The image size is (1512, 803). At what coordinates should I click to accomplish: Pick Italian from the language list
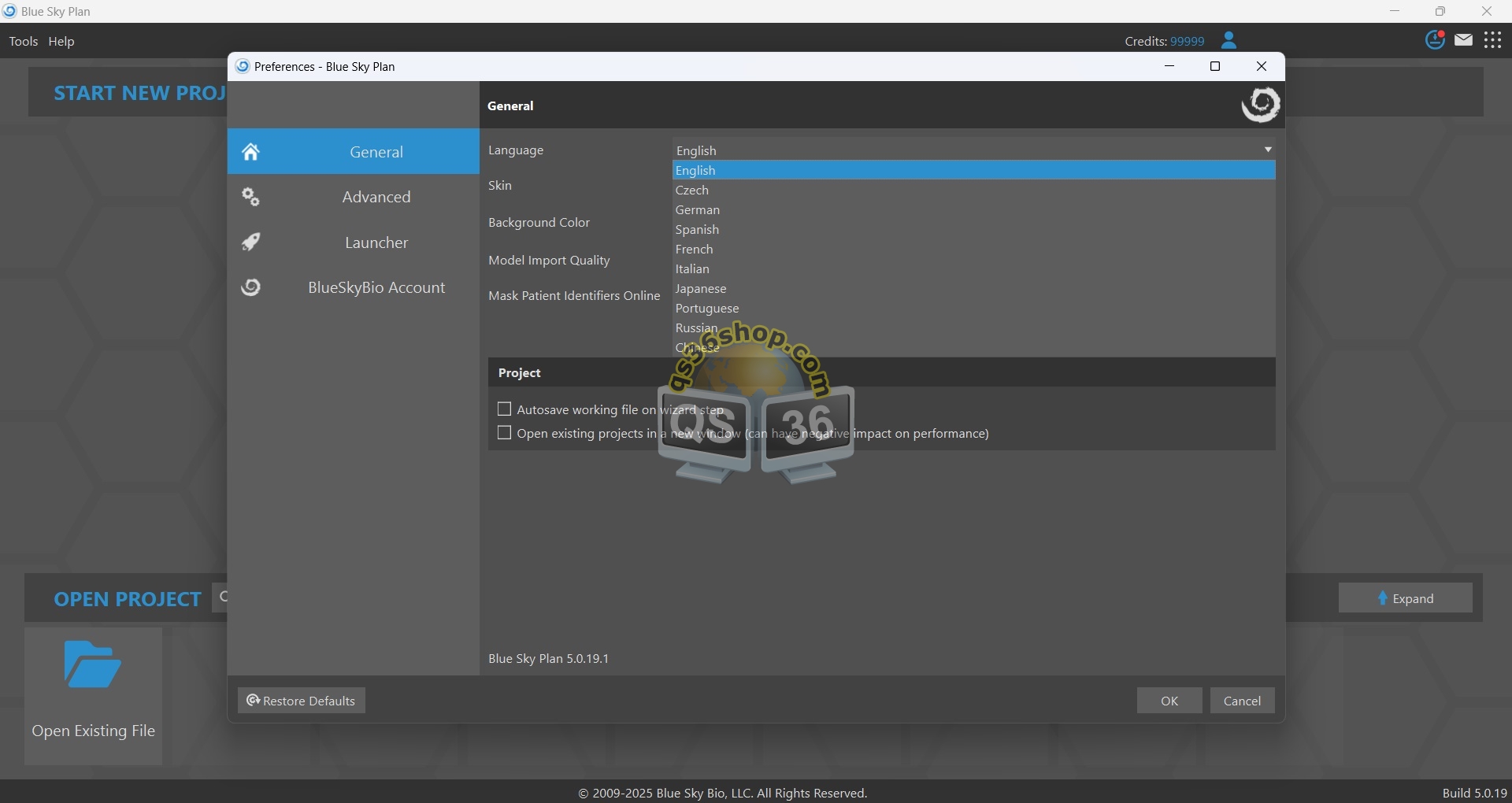[973, 268]
